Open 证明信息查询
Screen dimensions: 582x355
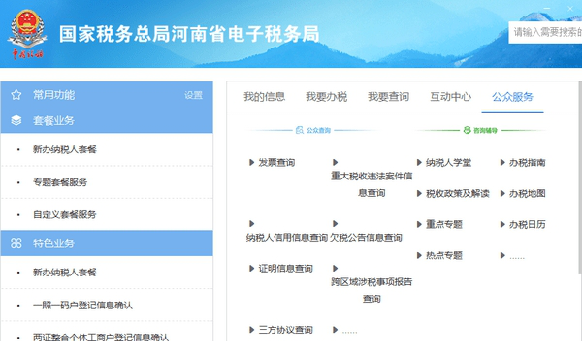(286, 268)
